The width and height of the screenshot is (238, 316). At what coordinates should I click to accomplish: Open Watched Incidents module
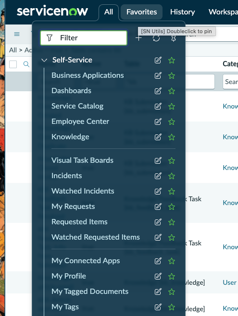pyautogui.click(x=83, y=191)
